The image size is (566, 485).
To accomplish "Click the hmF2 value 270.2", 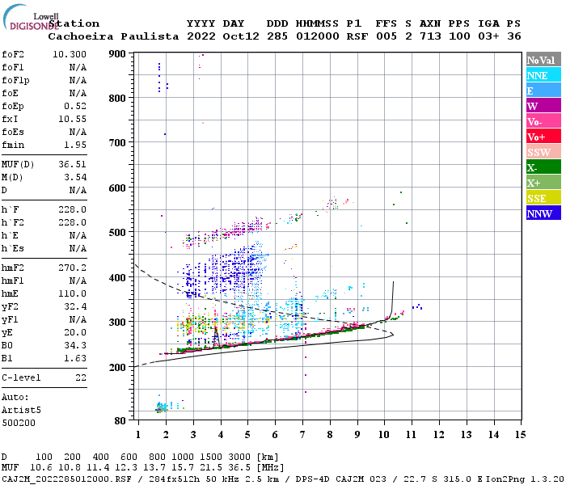I will click(x=72, y=268).
